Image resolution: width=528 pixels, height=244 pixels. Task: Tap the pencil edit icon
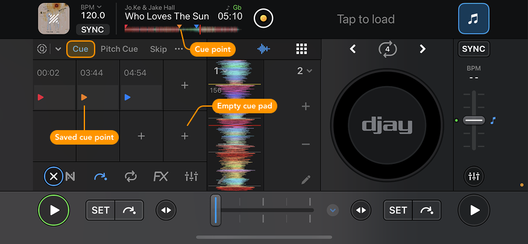pyautogui.click(x=306, y=179)
